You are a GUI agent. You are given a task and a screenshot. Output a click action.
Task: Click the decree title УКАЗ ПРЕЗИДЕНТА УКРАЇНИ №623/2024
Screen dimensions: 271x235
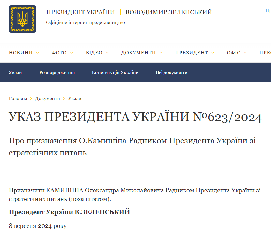point(135,117)
